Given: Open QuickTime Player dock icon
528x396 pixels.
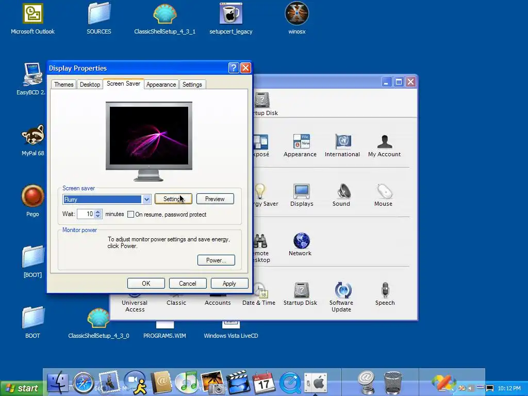Looking at the screenshot, I should pos(290,383).
